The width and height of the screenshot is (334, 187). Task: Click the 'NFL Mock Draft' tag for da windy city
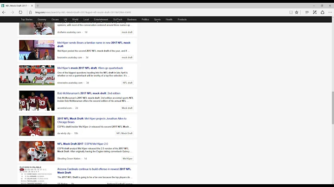(124, 133)
